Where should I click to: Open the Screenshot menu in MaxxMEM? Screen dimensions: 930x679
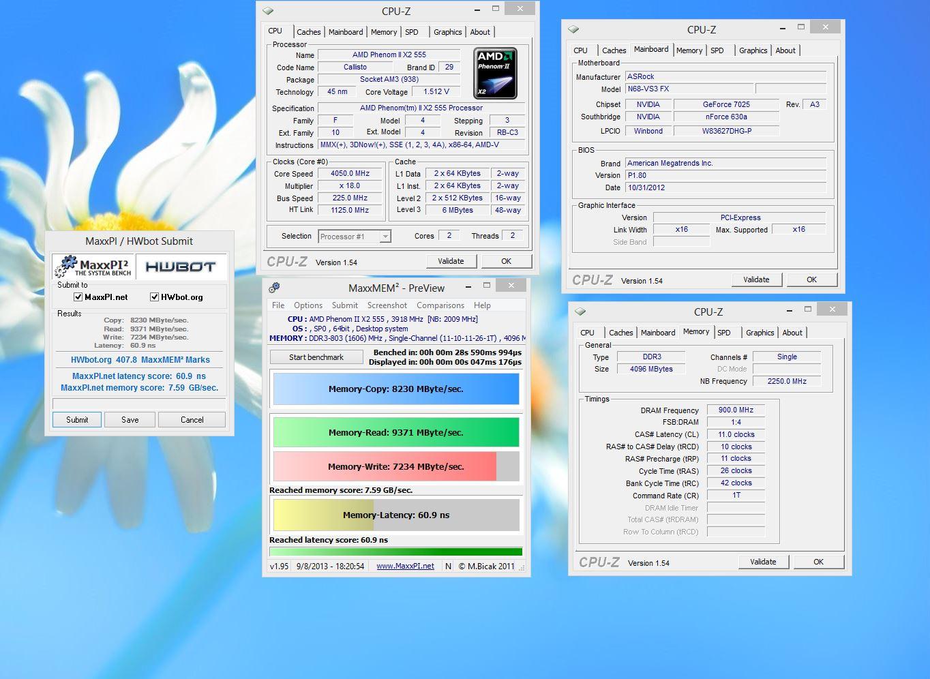[x=387, y=305]
